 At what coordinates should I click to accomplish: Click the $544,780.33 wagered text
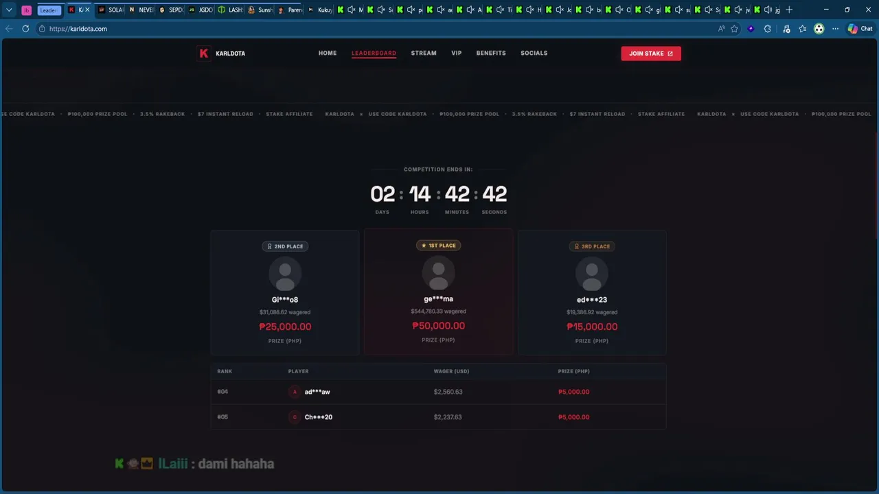(x=438, y=311)
